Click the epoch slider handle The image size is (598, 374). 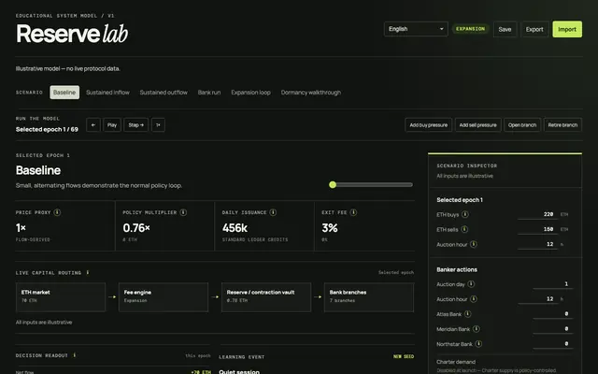coord(333,185)
